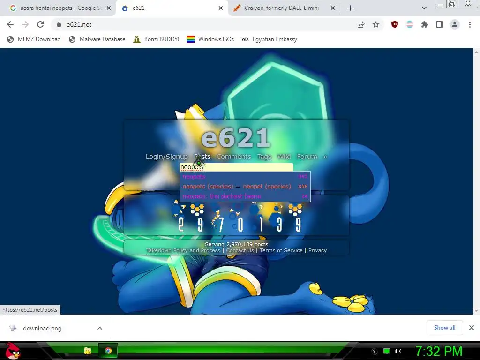
Task: Click the volume speaker tray icon
Action: [x=397, y=351]
